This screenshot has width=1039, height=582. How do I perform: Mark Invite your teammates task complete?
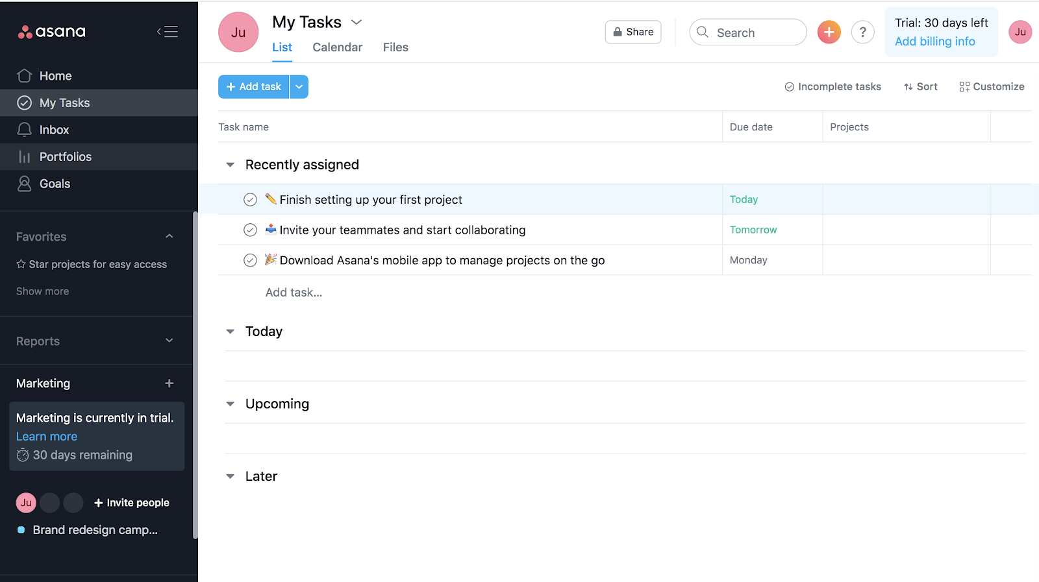pos(250,230)
